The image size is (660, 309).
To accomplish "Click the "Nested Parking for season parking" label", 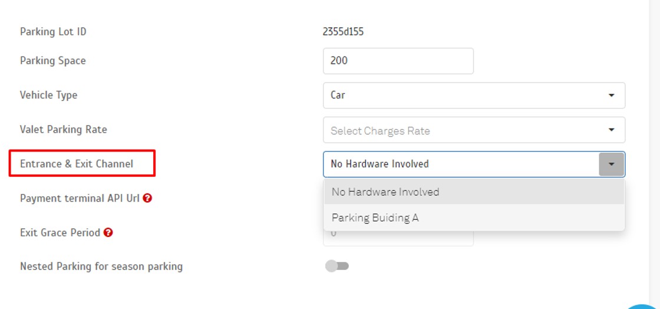I will [101, 267].
